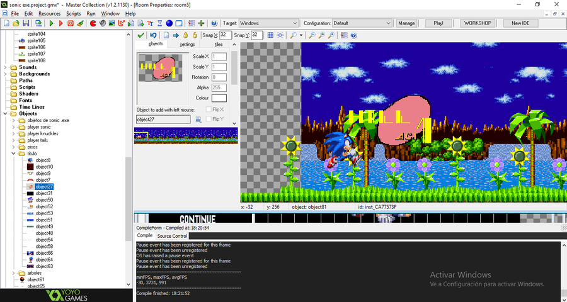Viewport: 567px width, 302px height.
Task: Open the Scripts menu
Action: [x=74, y=14]
